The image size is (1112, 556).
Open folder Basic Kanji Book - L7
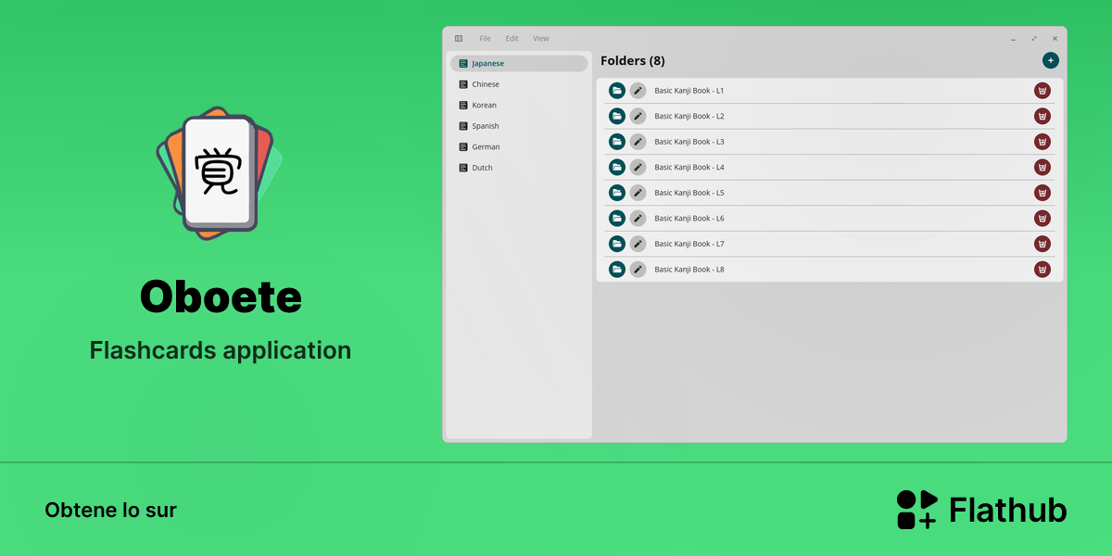pyautogui.click(x=617, y=244)
